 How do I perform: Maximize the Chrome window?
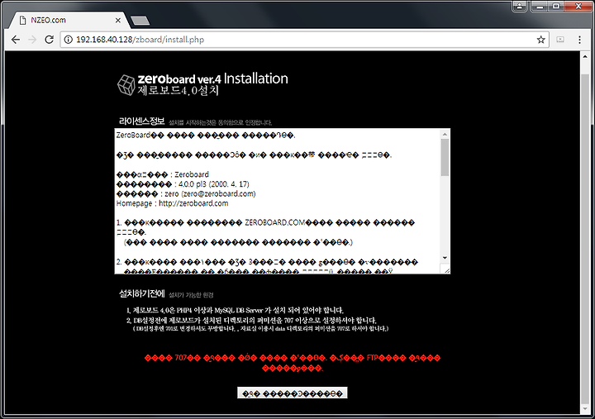(x=556, y=6)
